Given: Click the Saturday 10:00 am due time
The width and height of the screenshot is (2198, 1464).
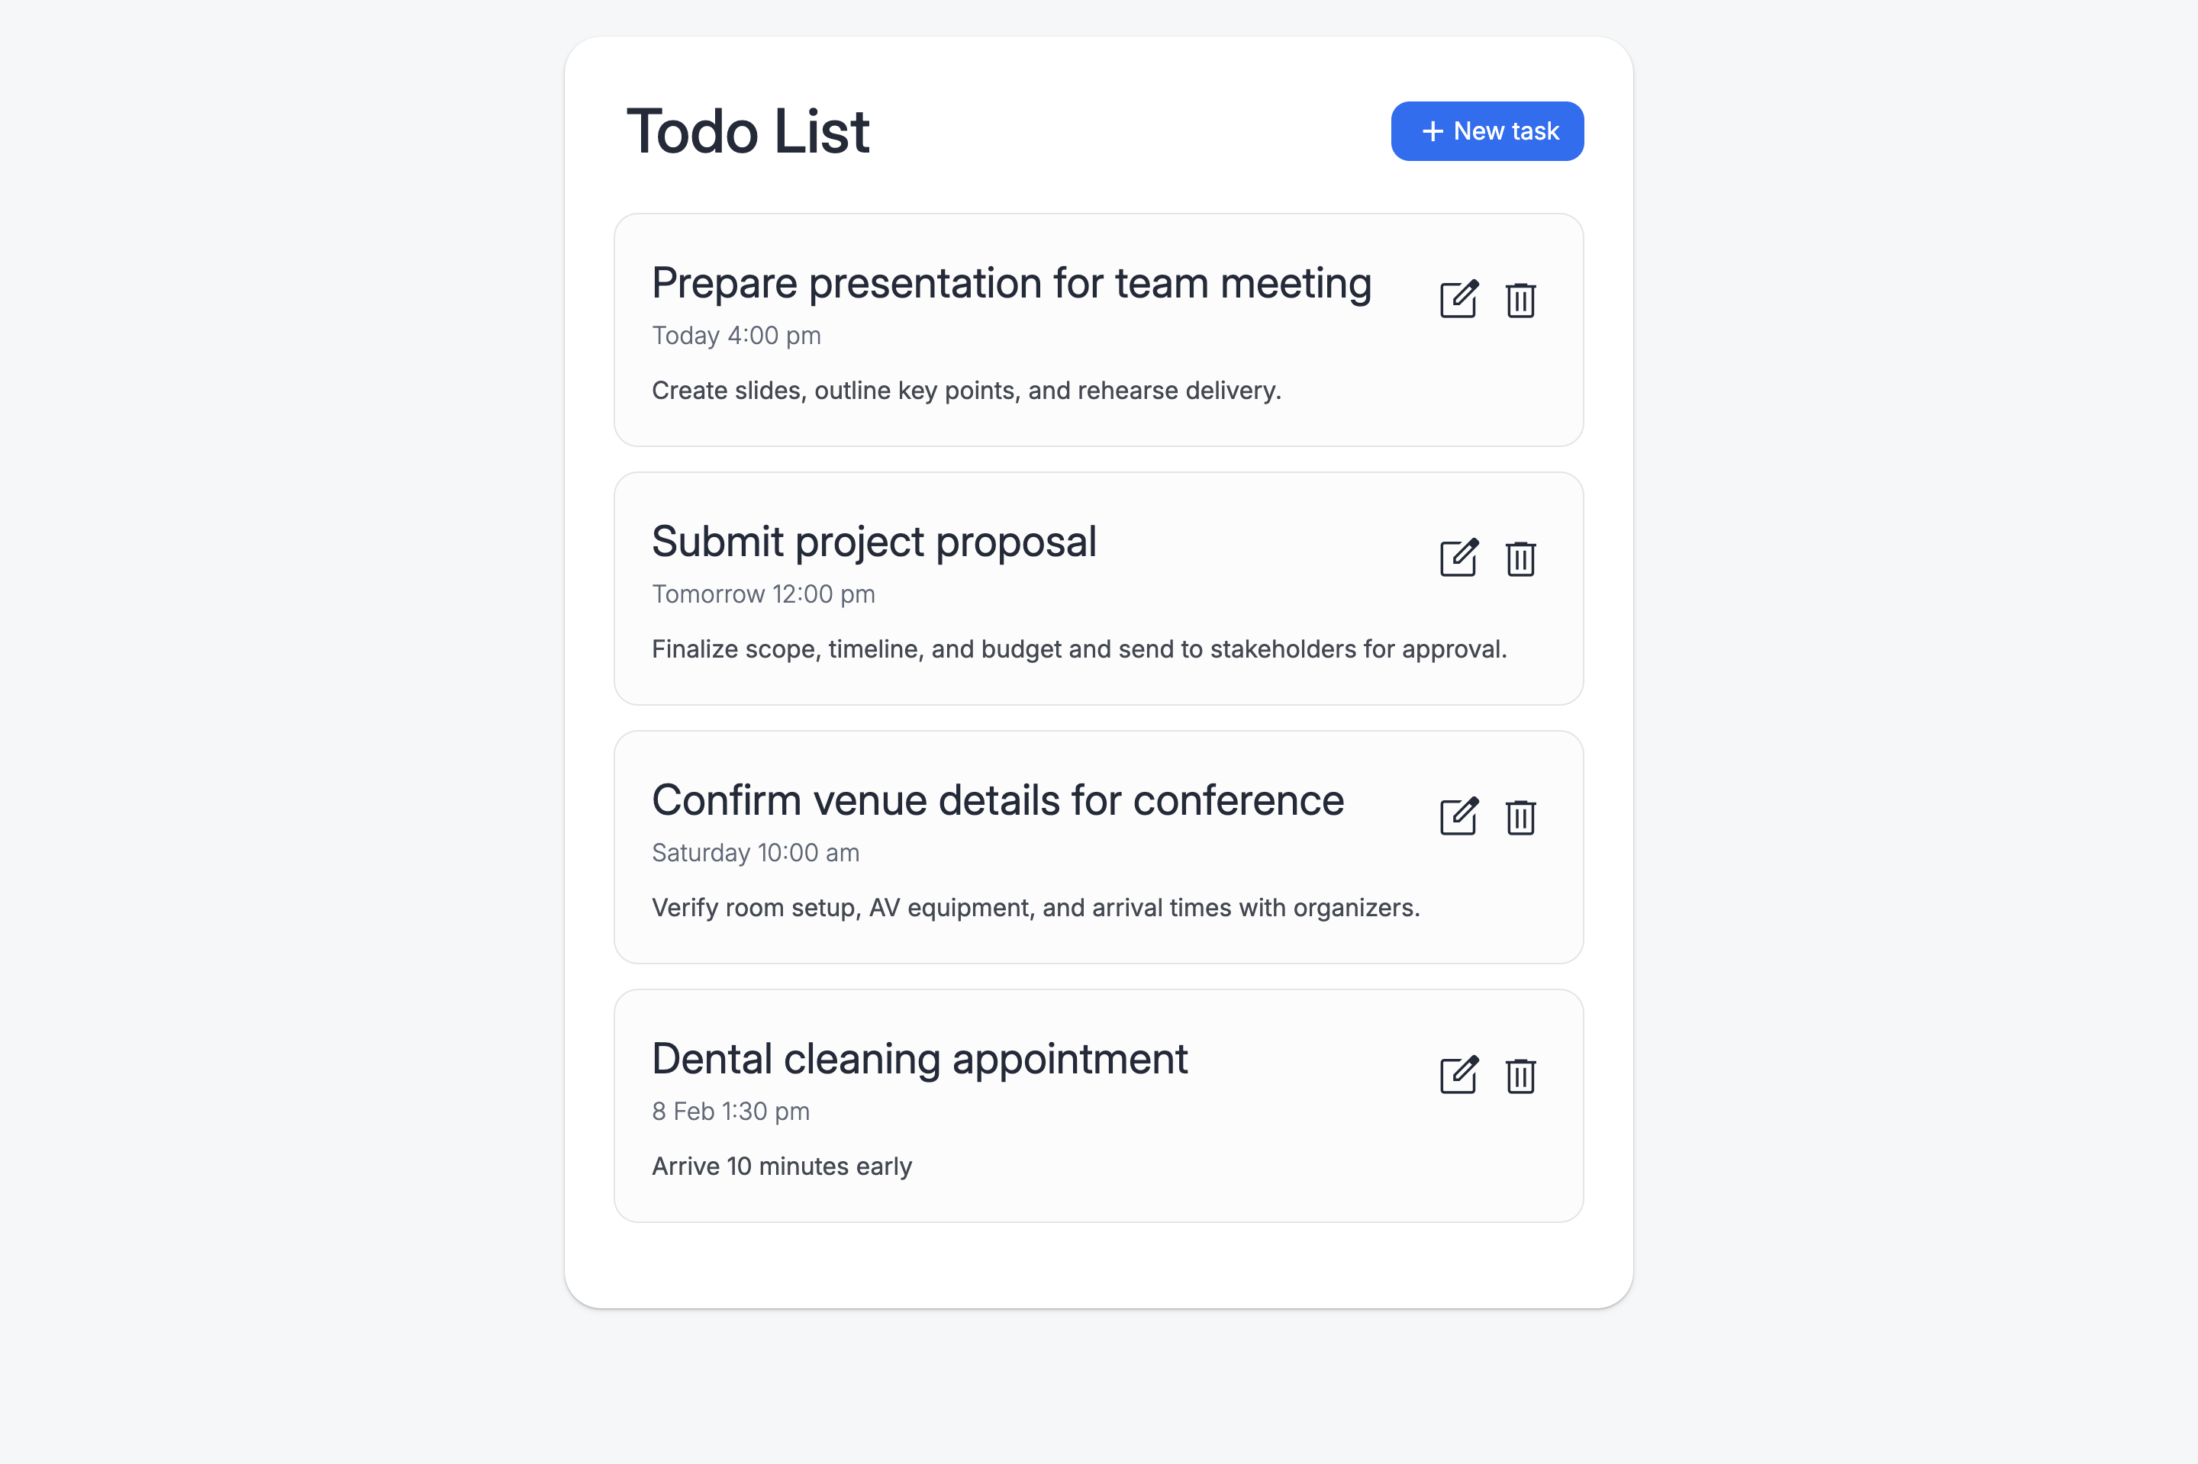Looking at the screenshot, I should pos(755,852).
